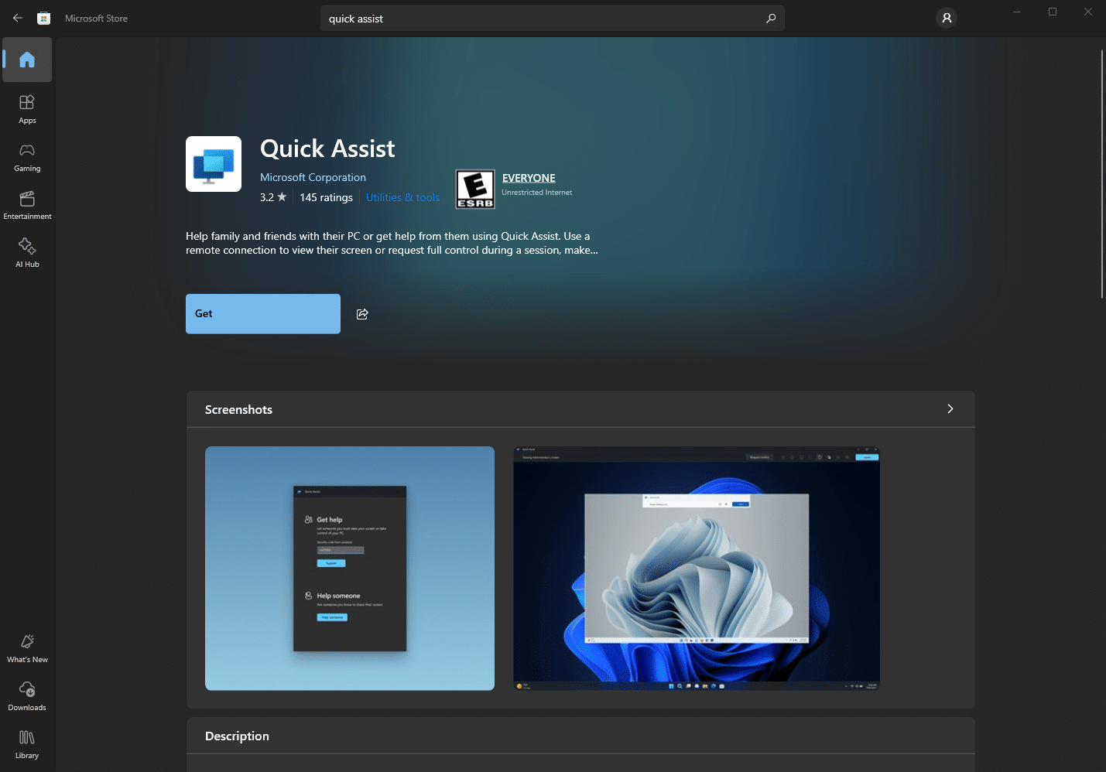This screenshot has height=772, width=1106.
Task: Open the Microsoft Corporation publisher link
Action: [313, 178]
